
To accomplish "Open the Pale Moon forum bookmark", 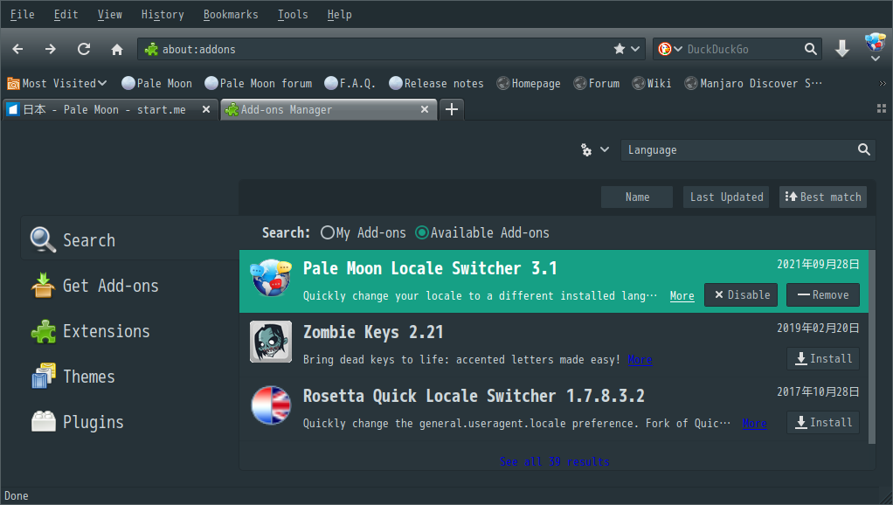I will pyautogui.click(x=258, y=83).
